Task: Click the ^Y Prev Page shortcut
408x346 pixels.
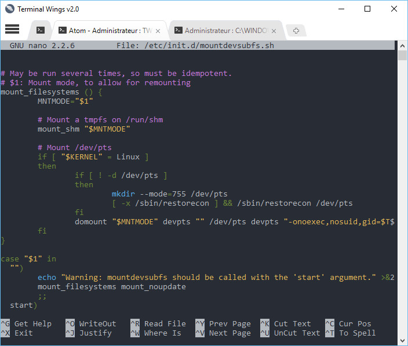Action: click(223, 323)
